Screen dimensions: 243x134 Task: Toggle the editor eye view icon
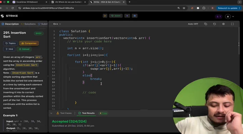pyautogui.click(x=223, y=24)
